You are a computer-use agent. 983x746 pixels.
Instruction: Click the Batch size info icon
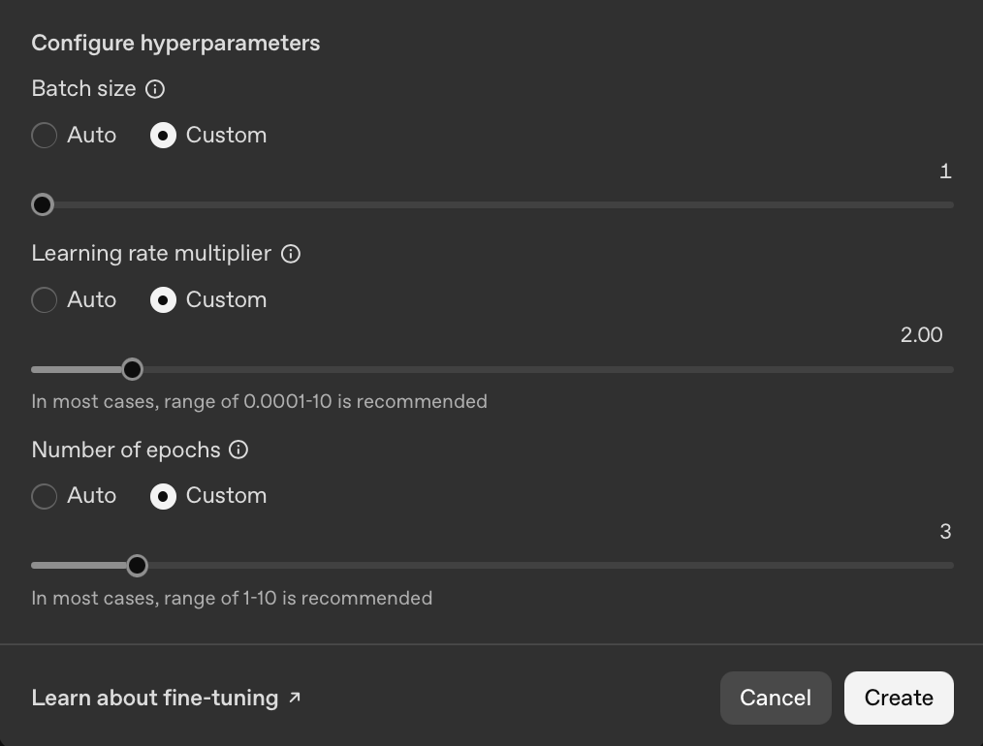pos(155,88)
